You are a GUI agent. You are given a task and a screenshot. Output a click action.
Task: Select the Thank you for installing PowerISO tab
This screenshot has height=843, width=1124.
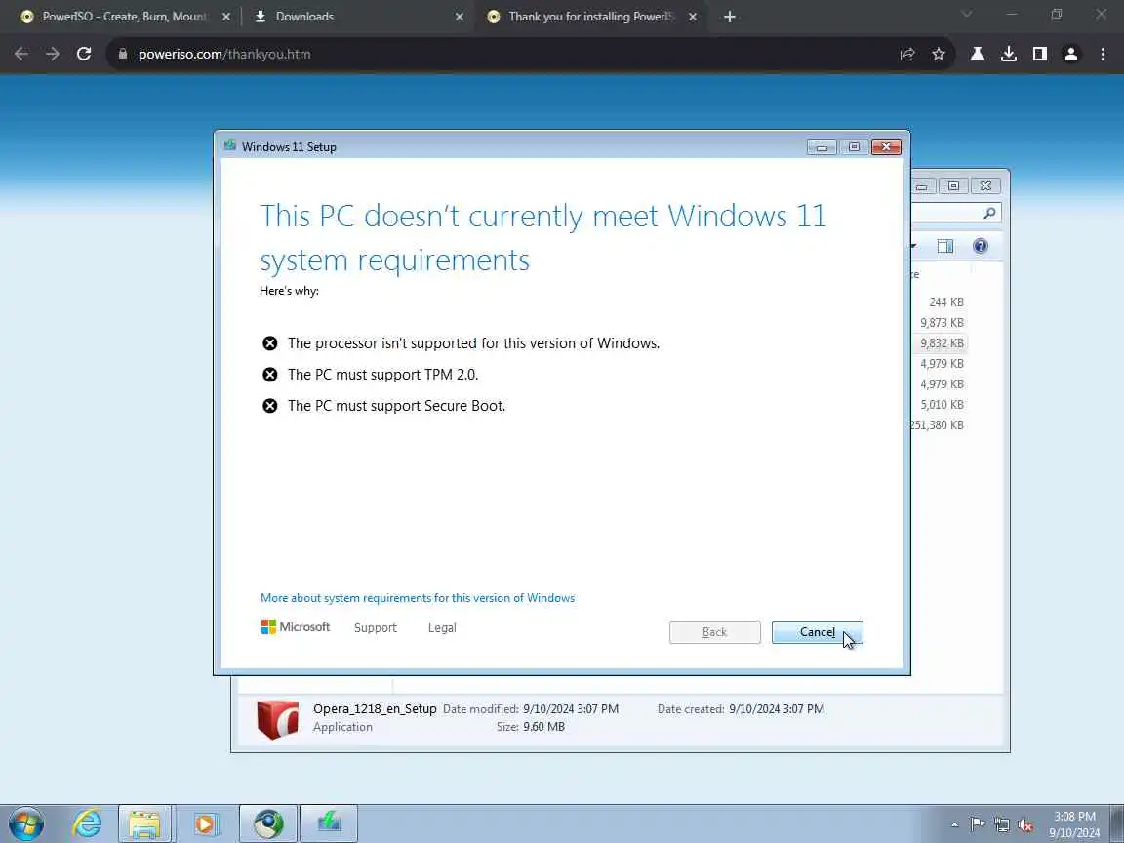590,16
